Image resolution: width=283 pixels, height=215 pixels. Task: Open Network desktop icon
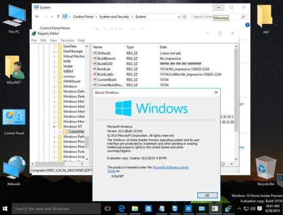[x=14, y=171]
